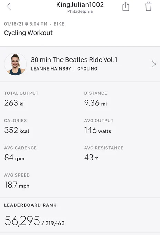Select the KingJulian1002 username title
160x235 pixels.
80,4
